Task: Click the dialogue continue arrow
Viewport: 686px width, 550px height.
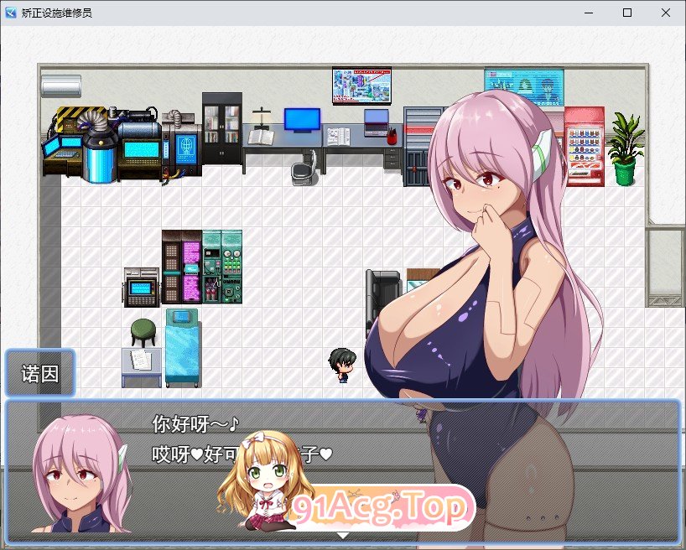Action: pos(343,535)
